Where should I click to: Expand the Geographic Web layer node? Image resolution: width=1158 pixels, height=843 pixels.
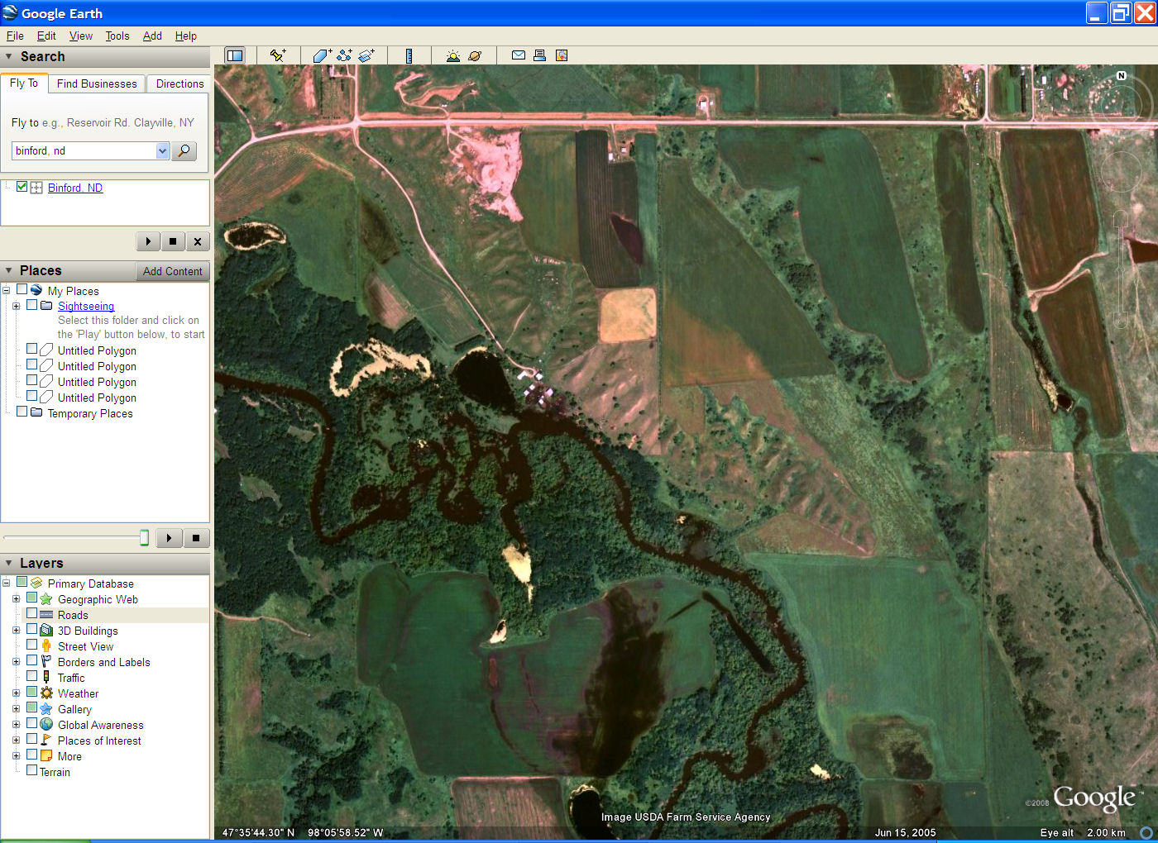pyautogui.click(x=16, y=599)
